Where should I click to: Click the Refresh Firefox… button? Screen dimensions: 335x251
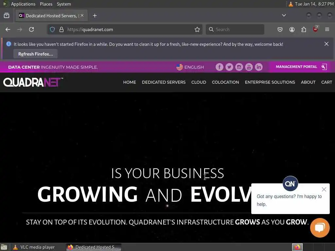pyautogui.click(x=35, y=54)
